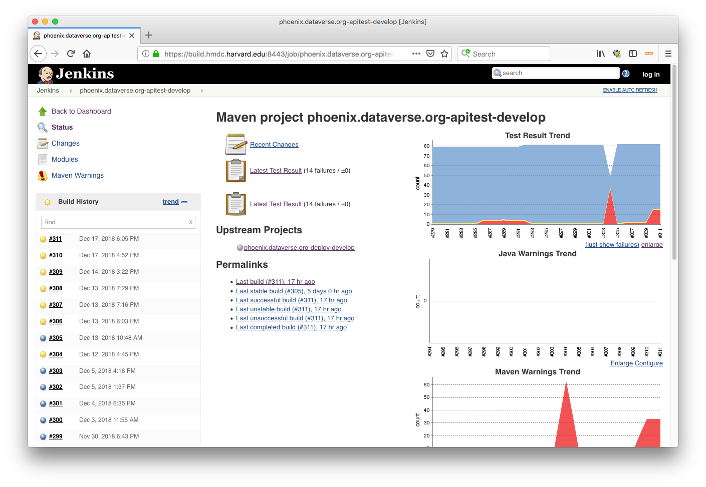Viewport: 706px width, 487px height.
Task: Open build #310 in Build History
Action: pos(56,255)
